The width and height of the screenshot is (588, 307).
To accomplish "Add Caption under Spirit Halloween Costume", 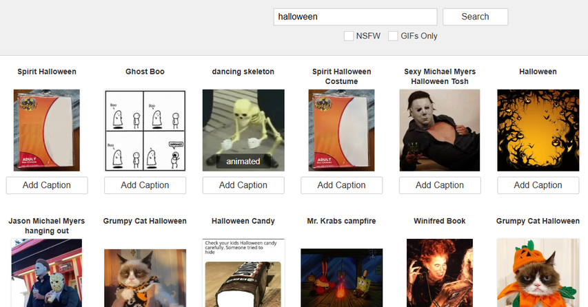I will pos(342,185).
